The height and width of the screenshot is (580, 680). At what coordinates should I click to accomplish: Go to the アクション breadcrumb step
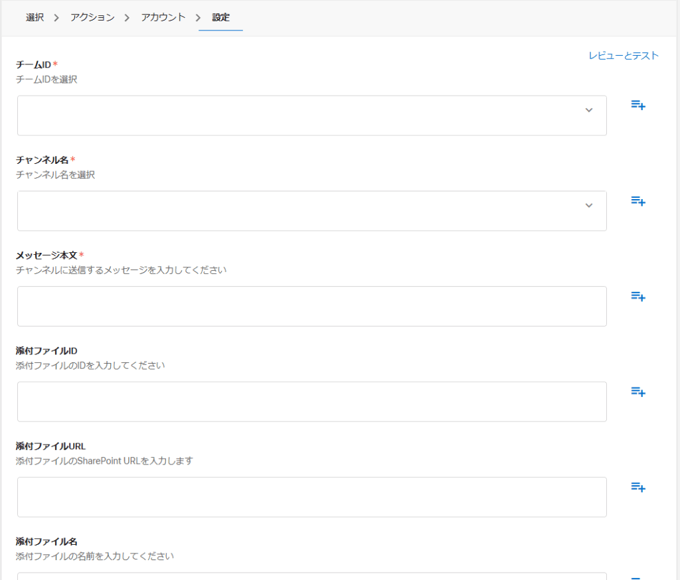(x=92, y=17)
